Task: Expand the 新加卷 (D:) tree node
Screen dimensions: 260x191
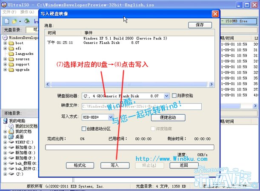Action: (5, 148)
